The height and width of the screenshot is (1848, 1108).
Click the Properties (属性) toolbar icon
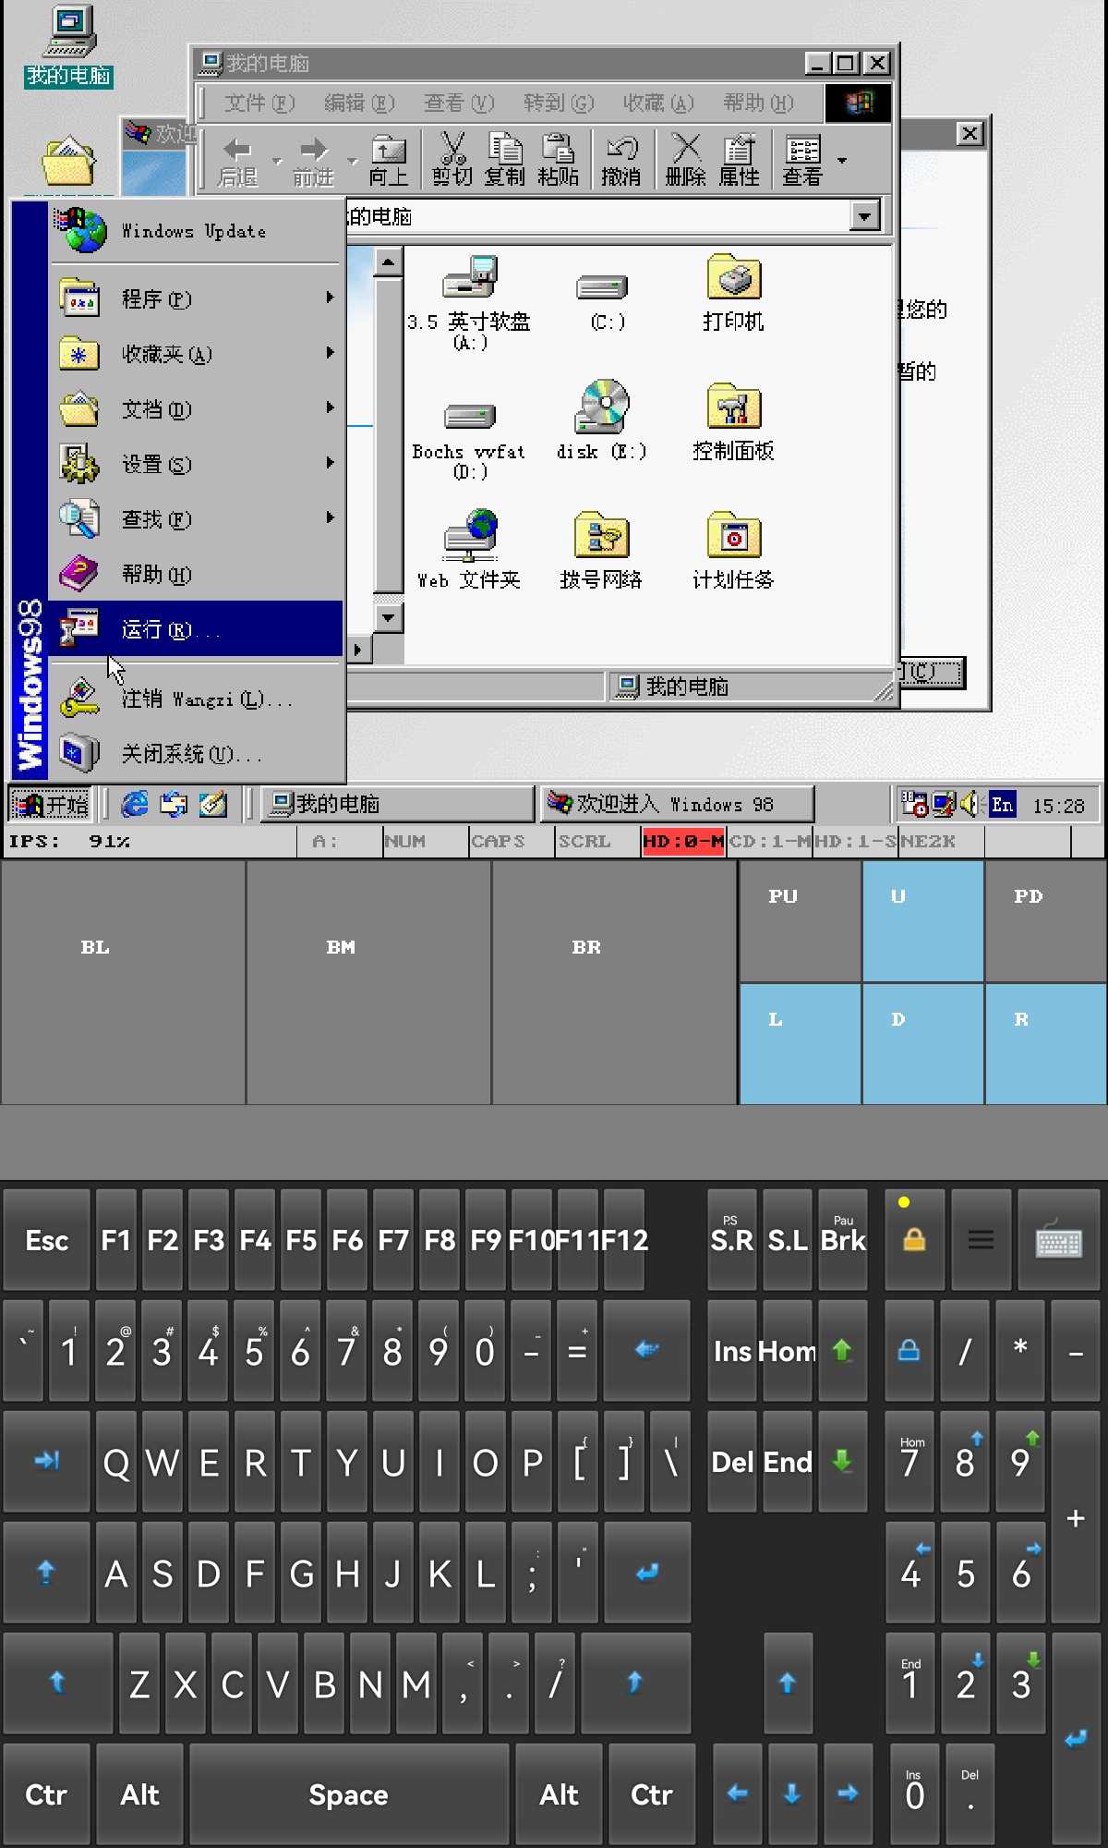pos(739,159)
